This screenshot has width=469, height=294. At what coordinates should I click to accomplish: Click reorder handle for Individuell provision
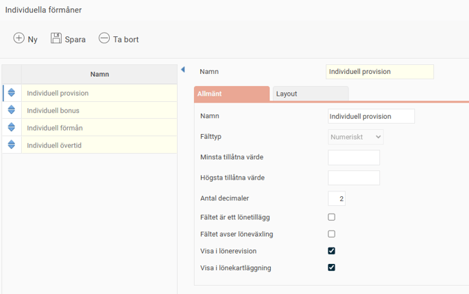click(x=11, y=92)
